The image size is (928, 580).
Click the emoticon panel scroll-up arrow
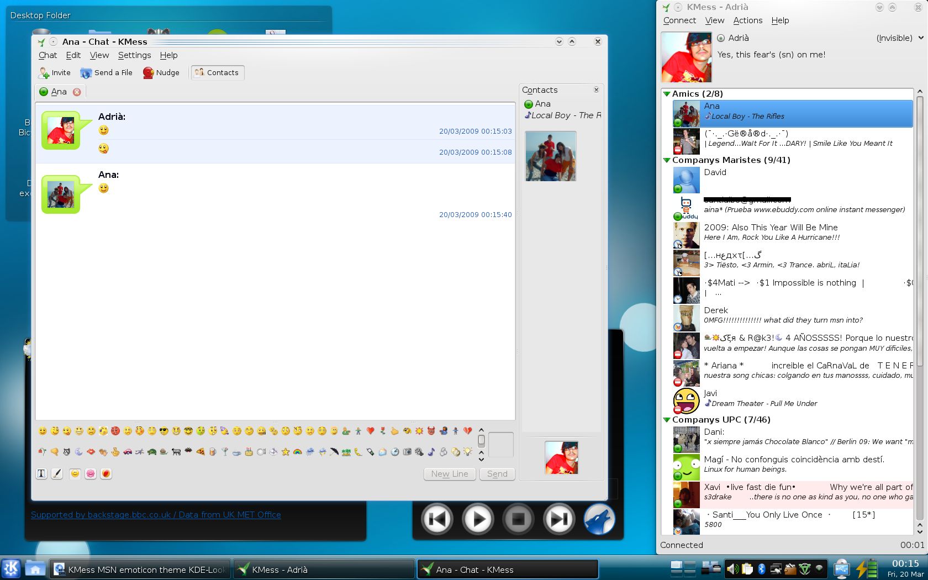(481, 430)
